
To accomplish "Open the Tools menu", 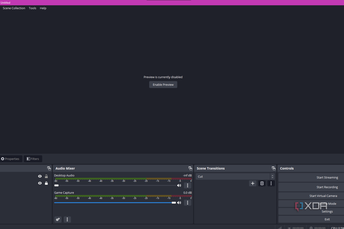I will (32, 8).
